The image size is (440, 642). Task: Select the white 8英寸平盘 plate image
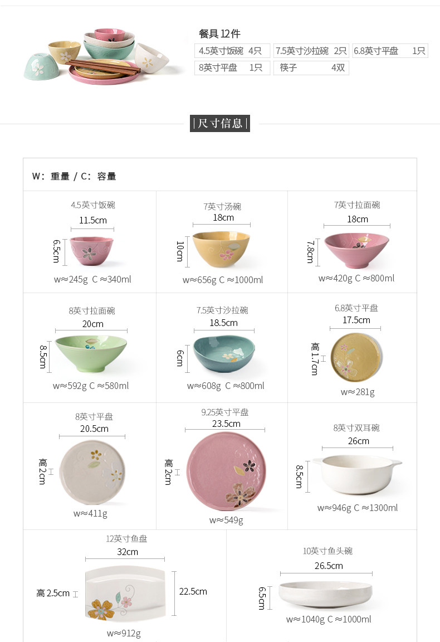[x=92, y=473]
